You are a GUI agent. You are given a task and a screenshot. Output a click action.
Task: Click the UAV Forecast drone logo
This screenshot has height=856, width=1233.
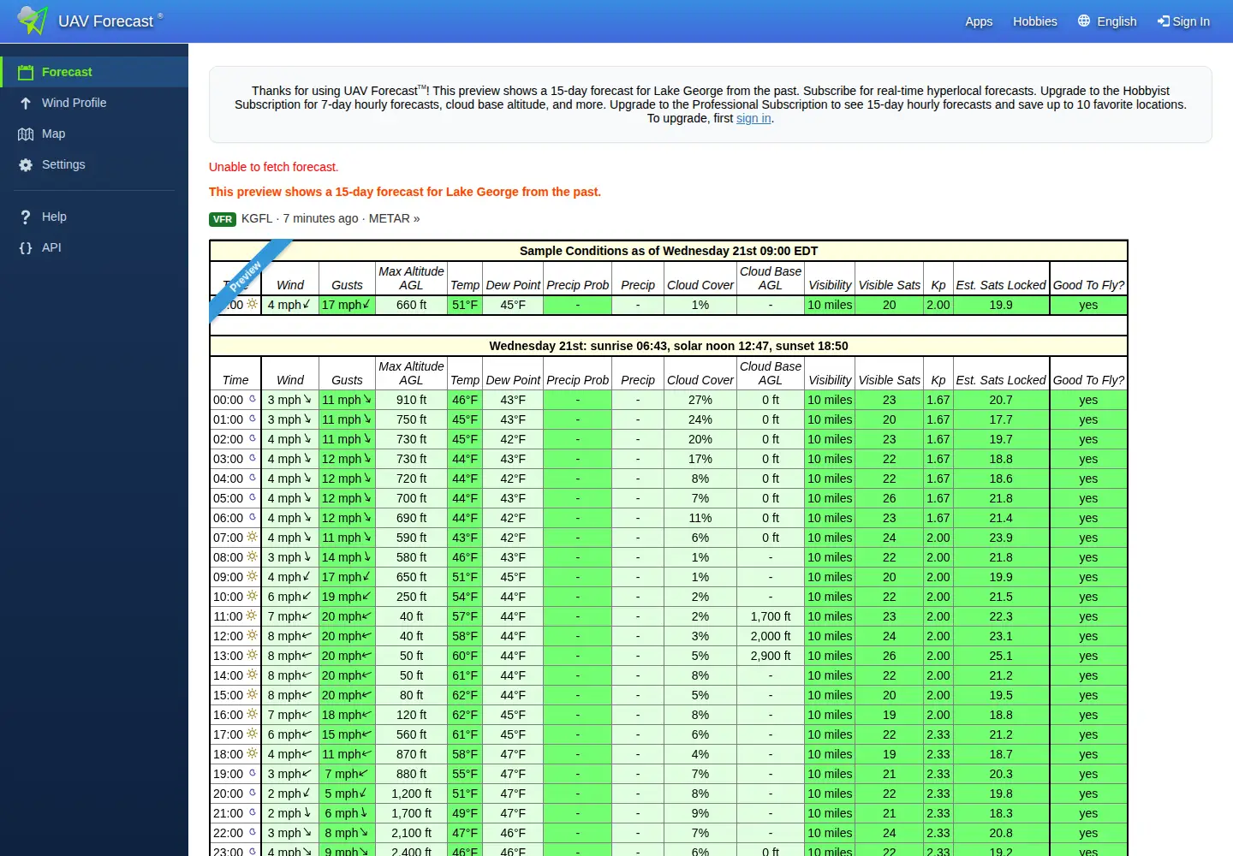click(33, 20)
